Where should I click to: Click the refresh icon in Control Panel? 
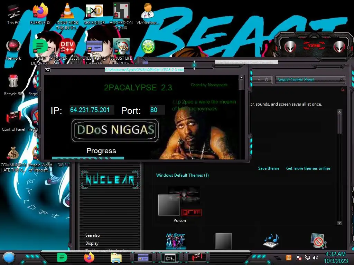coord(267,80)
